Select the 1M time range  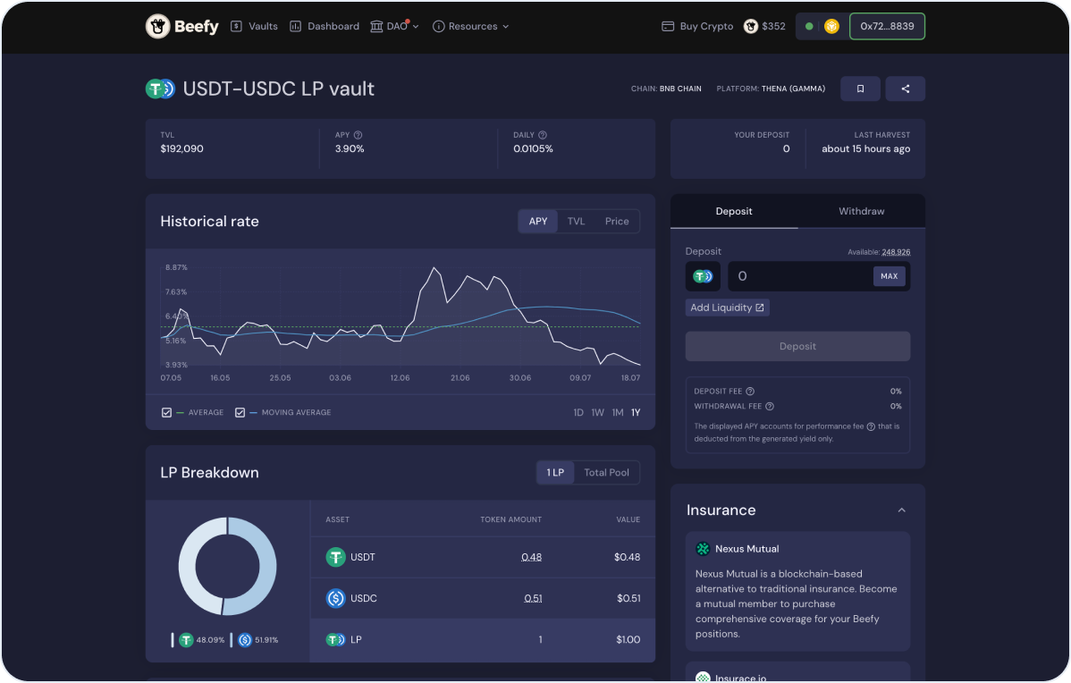tap(618, 412)
